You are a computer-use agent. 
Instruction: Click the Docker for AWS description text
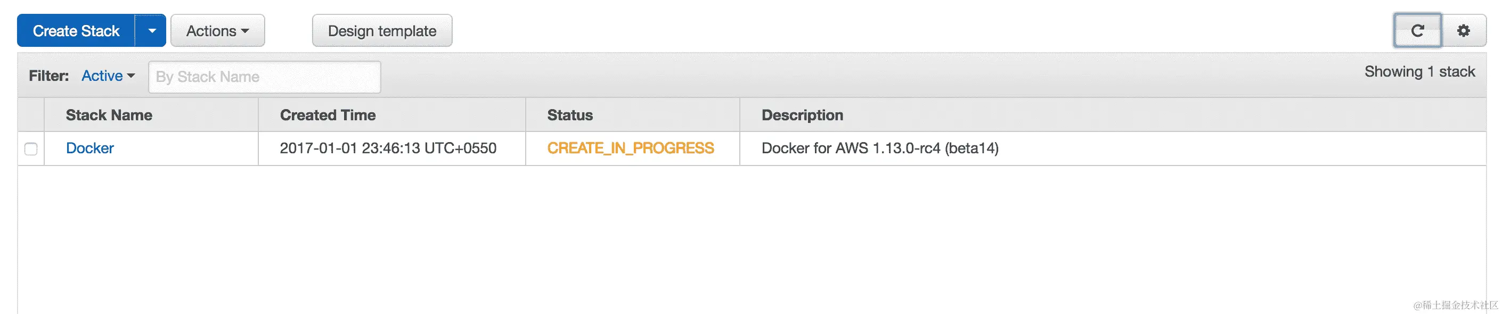[880, 148]
